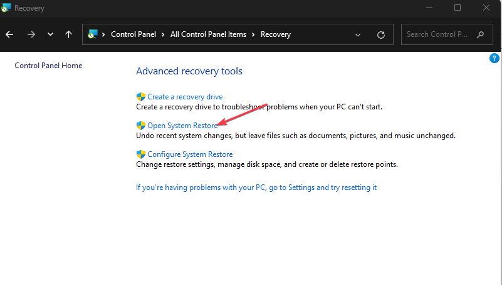Image resolution: width=502 pixels, height=285 pixels.
Task: Click shield icon beside Create a recovery drive
Action: (x=141, y=97)
